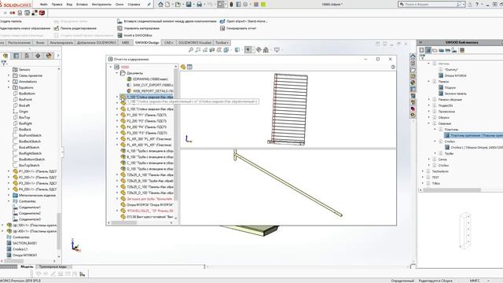503x283 pixels.
Task: Click the home icon in right task pane strip
Action: coord(413,57)
